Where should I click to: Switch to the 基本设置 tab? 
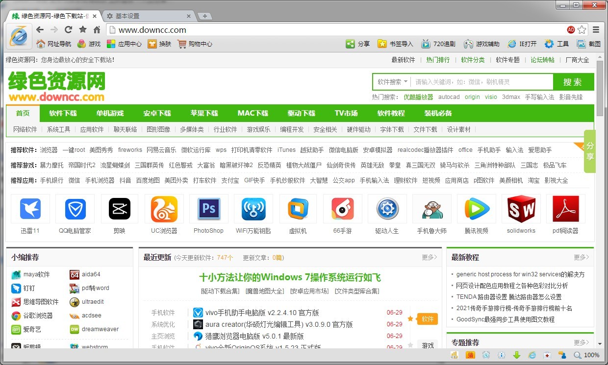pyautogui.click(x=127, y=16)
